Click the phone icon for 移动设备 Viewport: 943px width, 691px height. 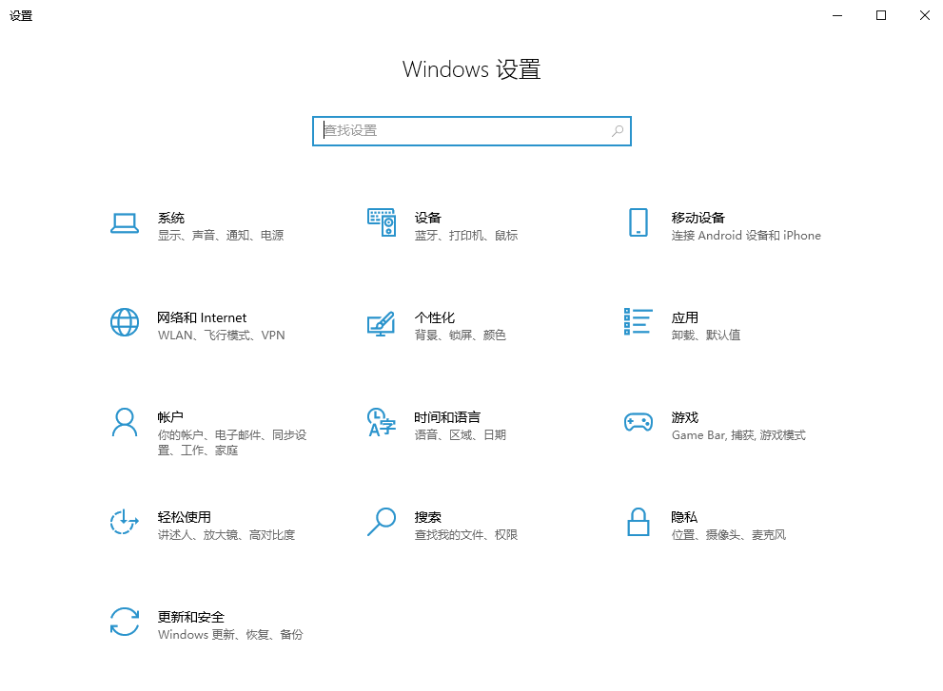tap(638, 222)
